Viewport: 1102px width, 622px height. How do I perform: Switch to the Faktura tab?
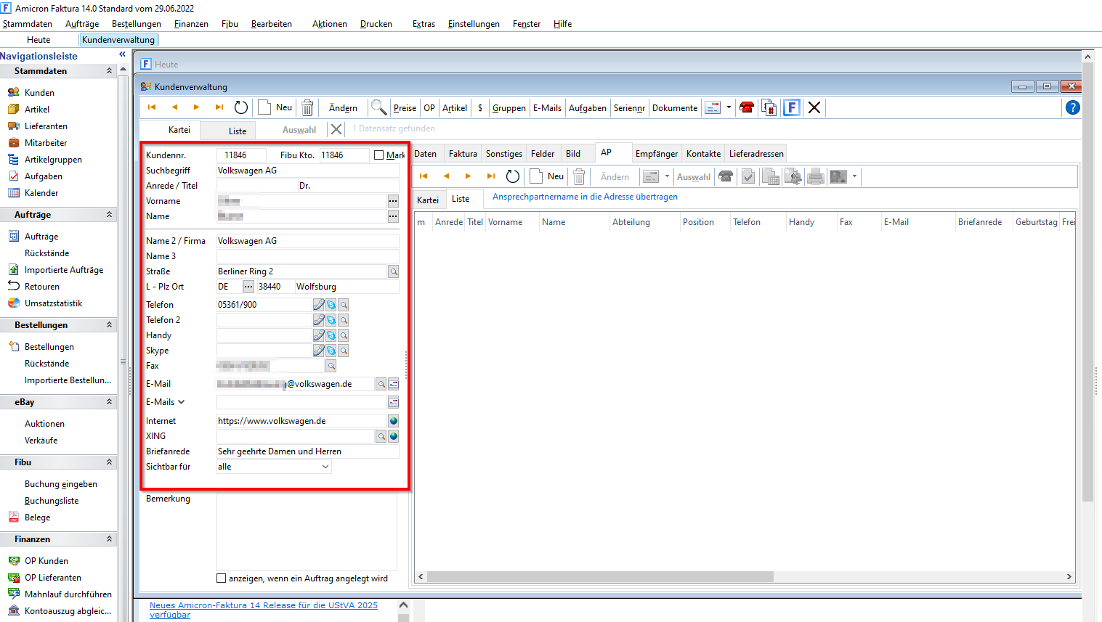(463, 154)
